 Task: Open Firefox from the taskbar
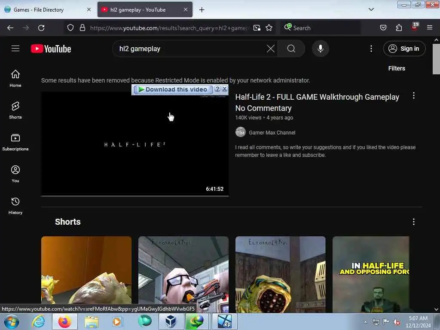64,321
